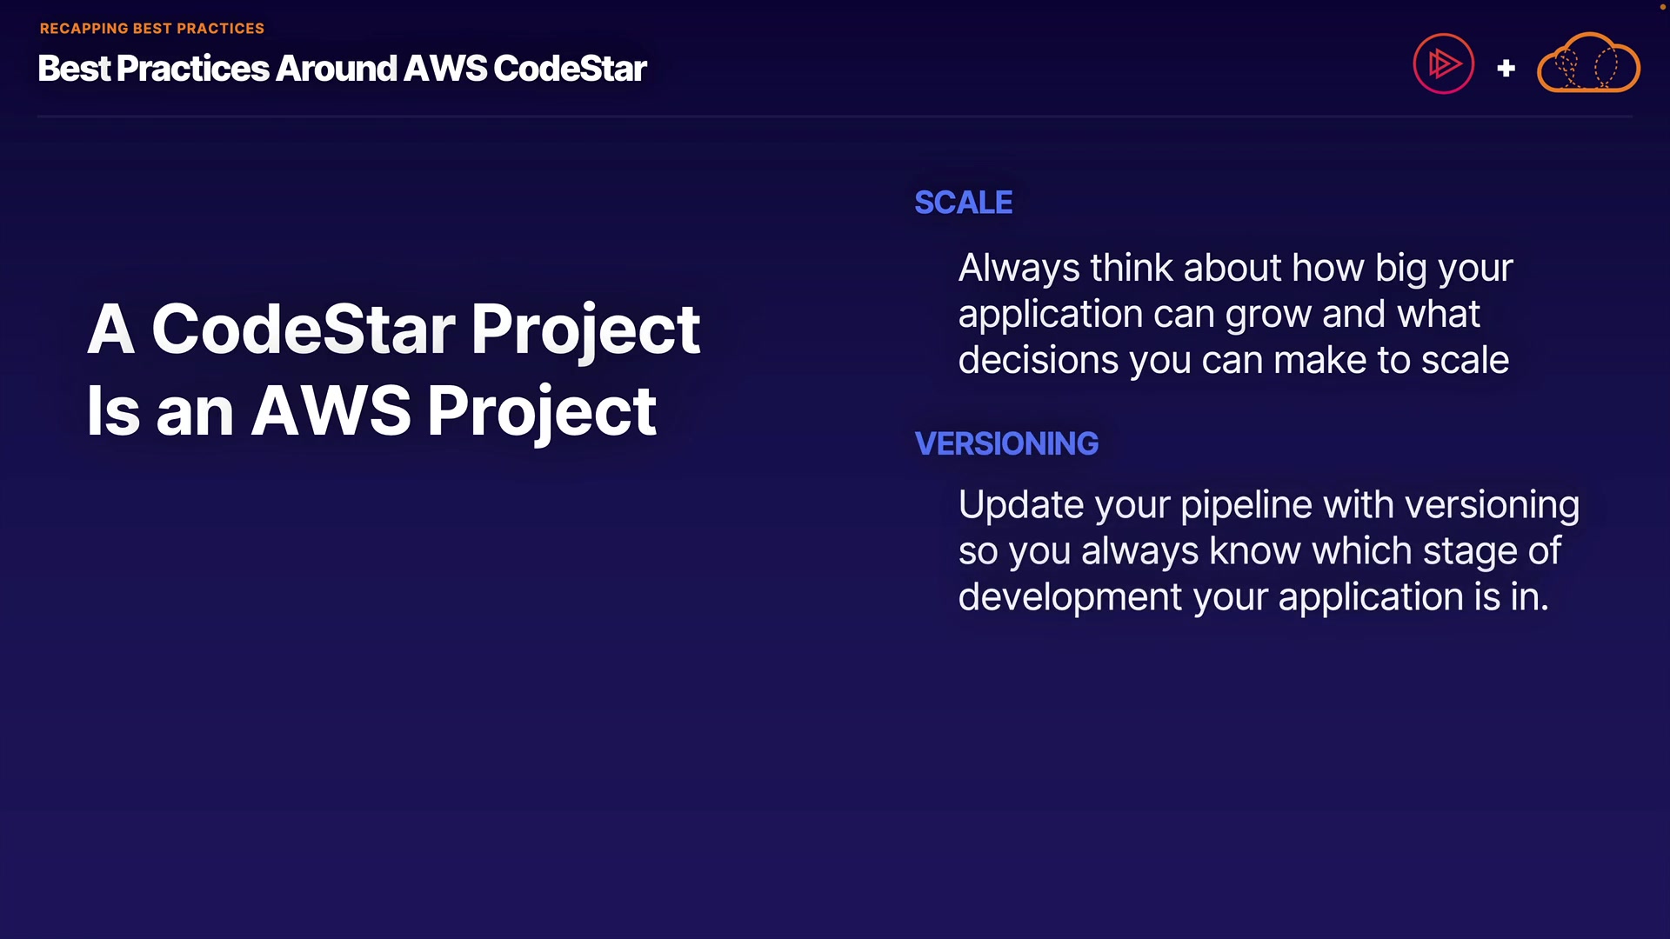The image size is (1670, 939).
Task: Click the horizontal divider under the title
Action: pos(835,116)
